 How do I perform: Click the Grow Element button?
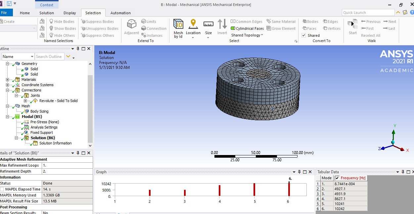pyautogui.click(x=281, y=28)
